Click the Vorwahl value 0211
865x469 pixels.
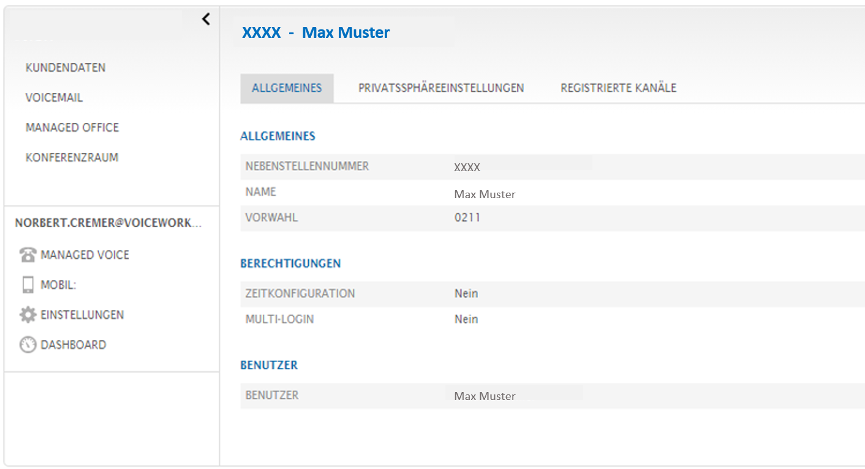[x=467, y=218]
